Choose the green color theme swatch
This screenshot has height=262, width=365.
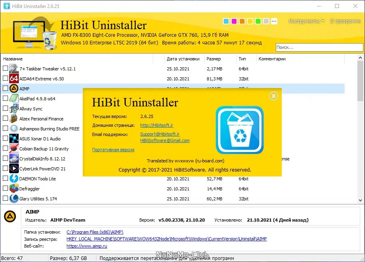[x=258, y=22]
